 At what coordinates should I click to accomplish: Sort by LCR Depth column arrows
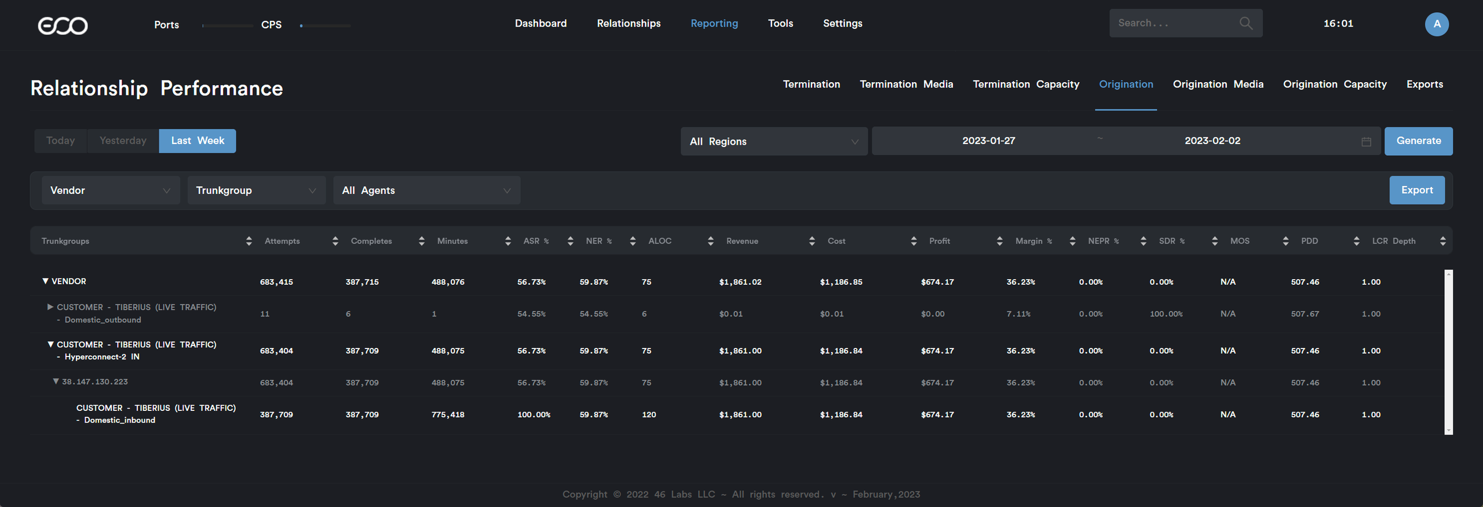(x=1442, y=241)
